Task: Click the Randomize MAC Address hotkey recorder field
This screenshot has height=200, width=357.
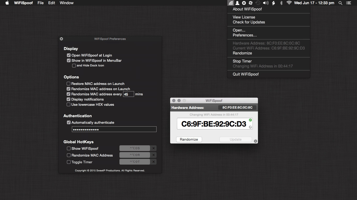Action: [x=135, y=155]
